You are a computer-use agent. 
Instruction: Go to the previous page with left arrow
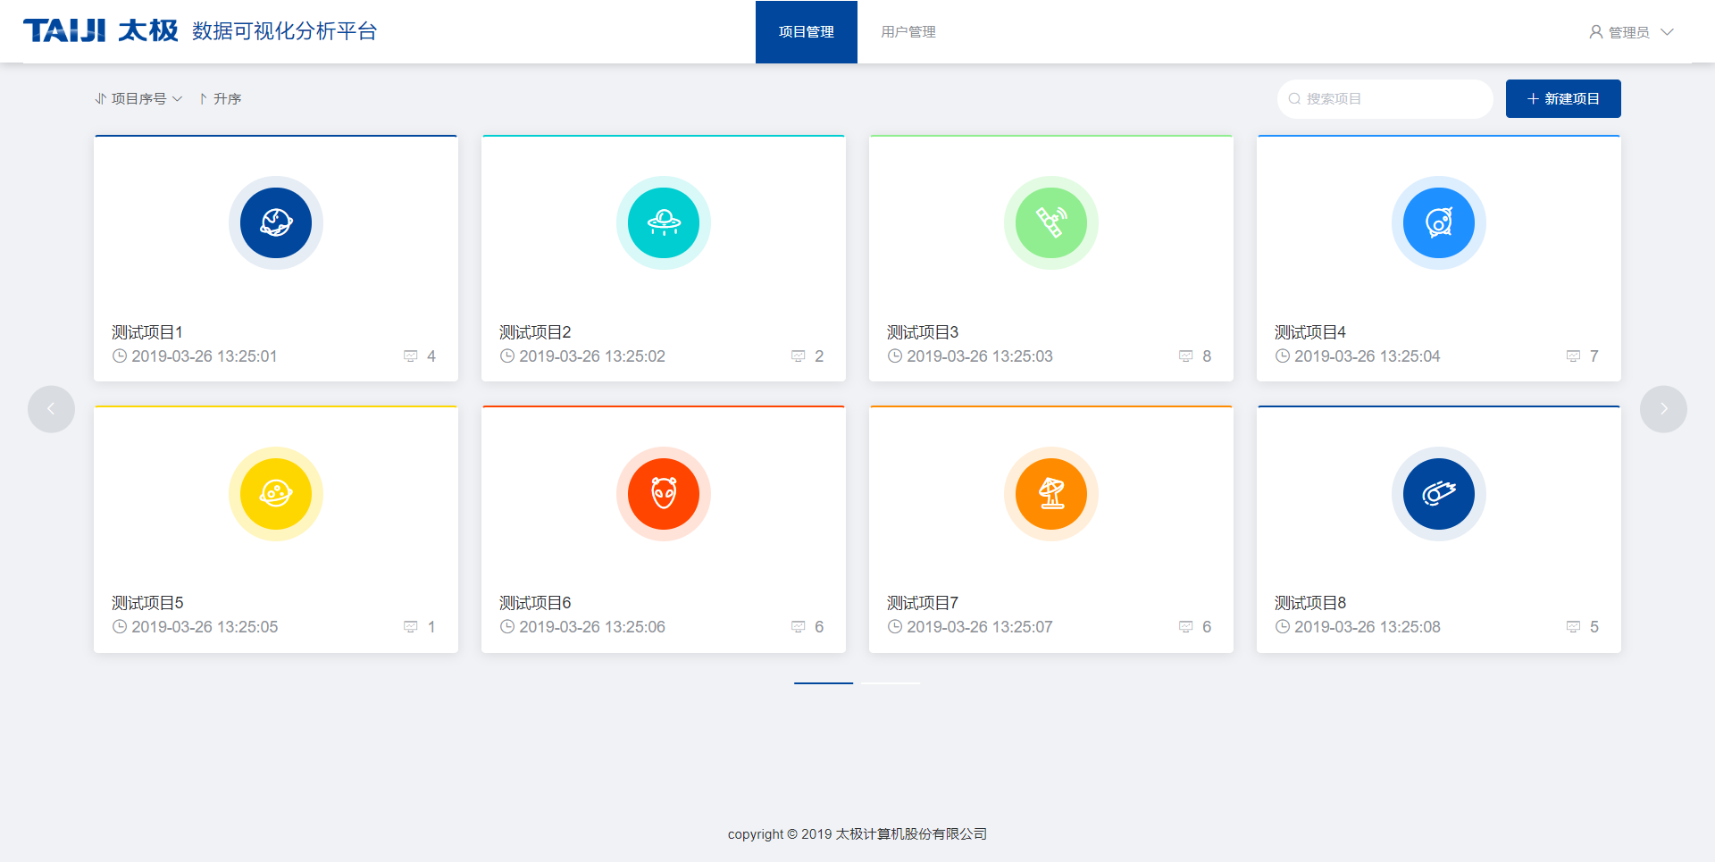pyautogui.click(x=51, y=409)
